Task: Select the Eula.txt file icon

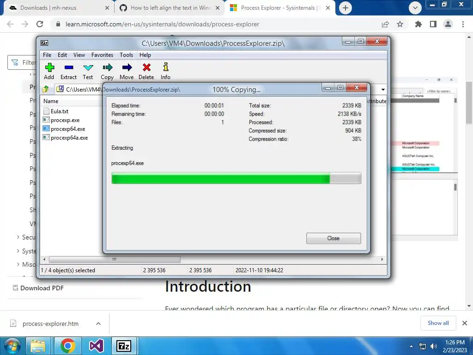Action: [46, 111]
